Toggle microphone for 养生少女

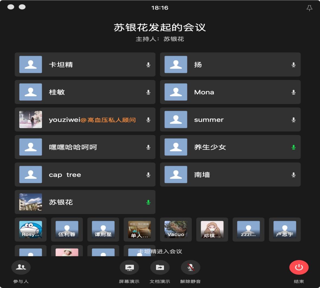[293, 147]
